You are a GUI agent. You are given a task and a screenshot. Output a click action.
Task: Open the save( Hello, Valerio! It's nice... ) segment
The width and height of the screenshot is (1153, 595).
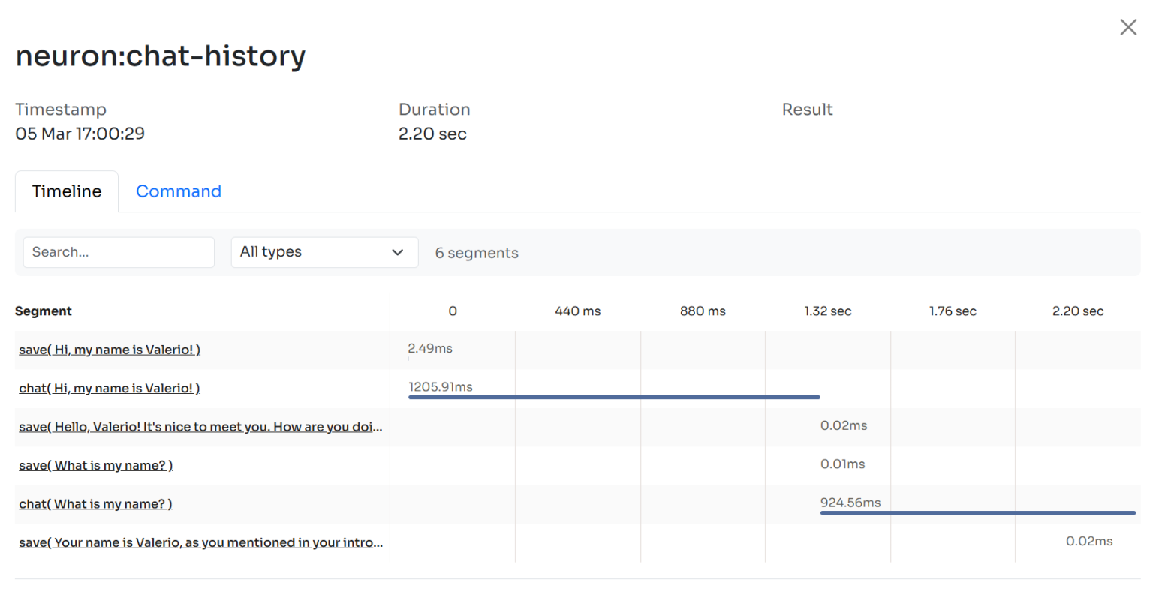tap(200, 427)
